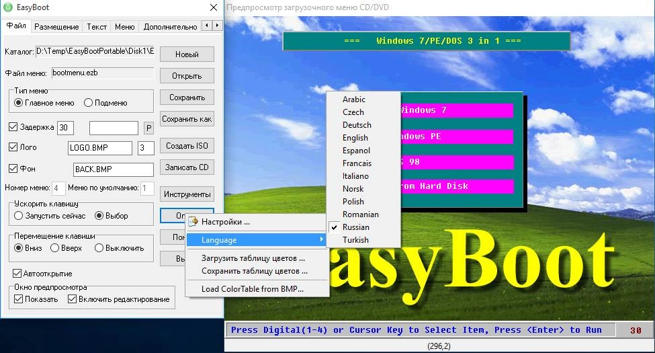The height and width of the screenshot is (353, 655).
Task: Switch to the Размещение tab
Action: coord(56,27)
